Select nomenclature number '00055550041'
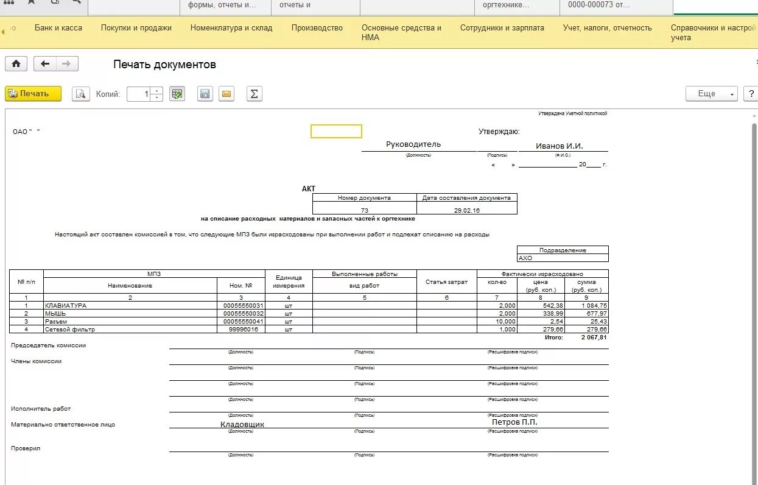Viewport: 758px width, 485px height. pyautogui.click(x=241, y=321)
